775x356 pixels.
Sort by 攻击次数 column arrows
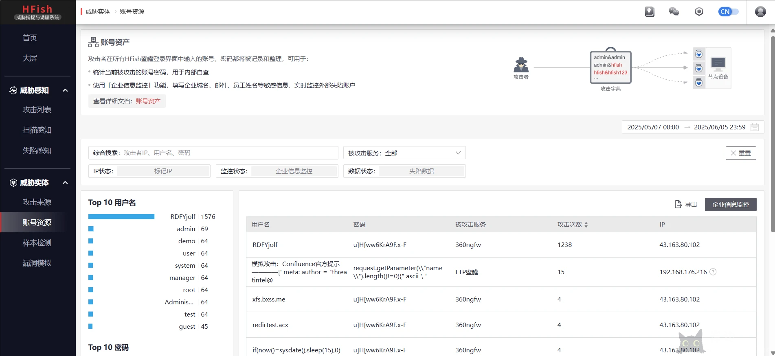click(x=586, y=225)
